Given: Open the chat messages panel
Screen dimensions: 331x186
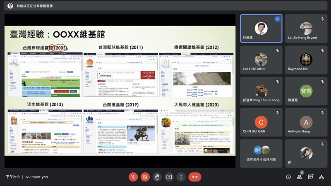Looking at the screenshot, I should 310,177.
